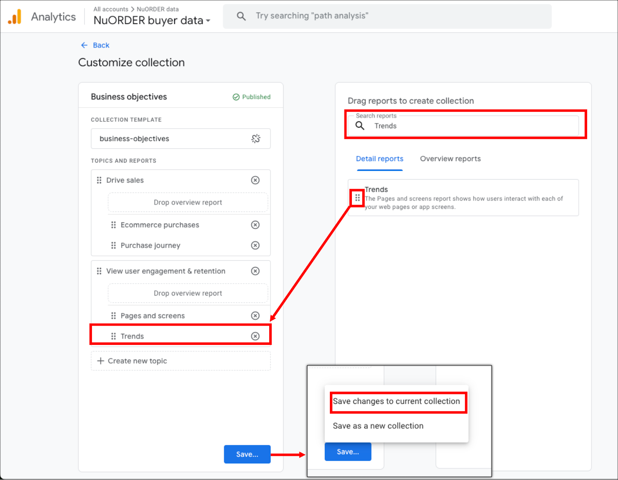Click the Search reports input field

[x=463, y=126]
